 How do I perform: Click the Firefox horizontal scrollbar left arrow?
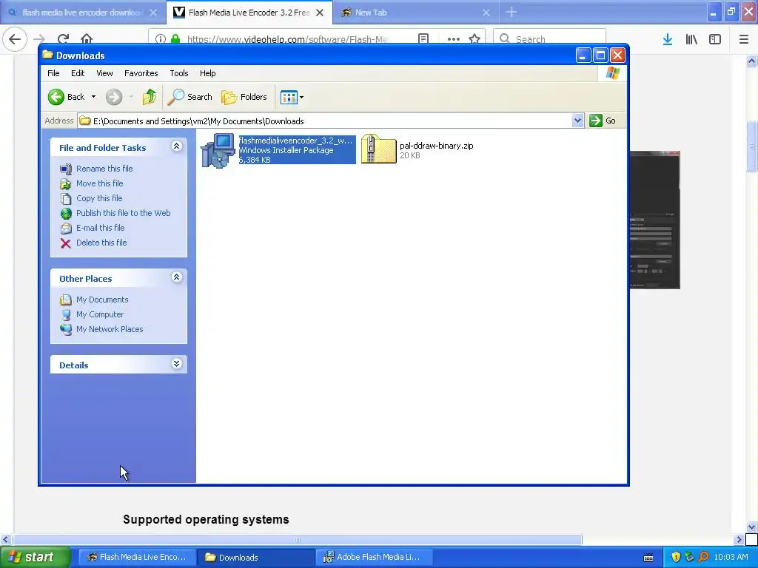coord(5,539)
